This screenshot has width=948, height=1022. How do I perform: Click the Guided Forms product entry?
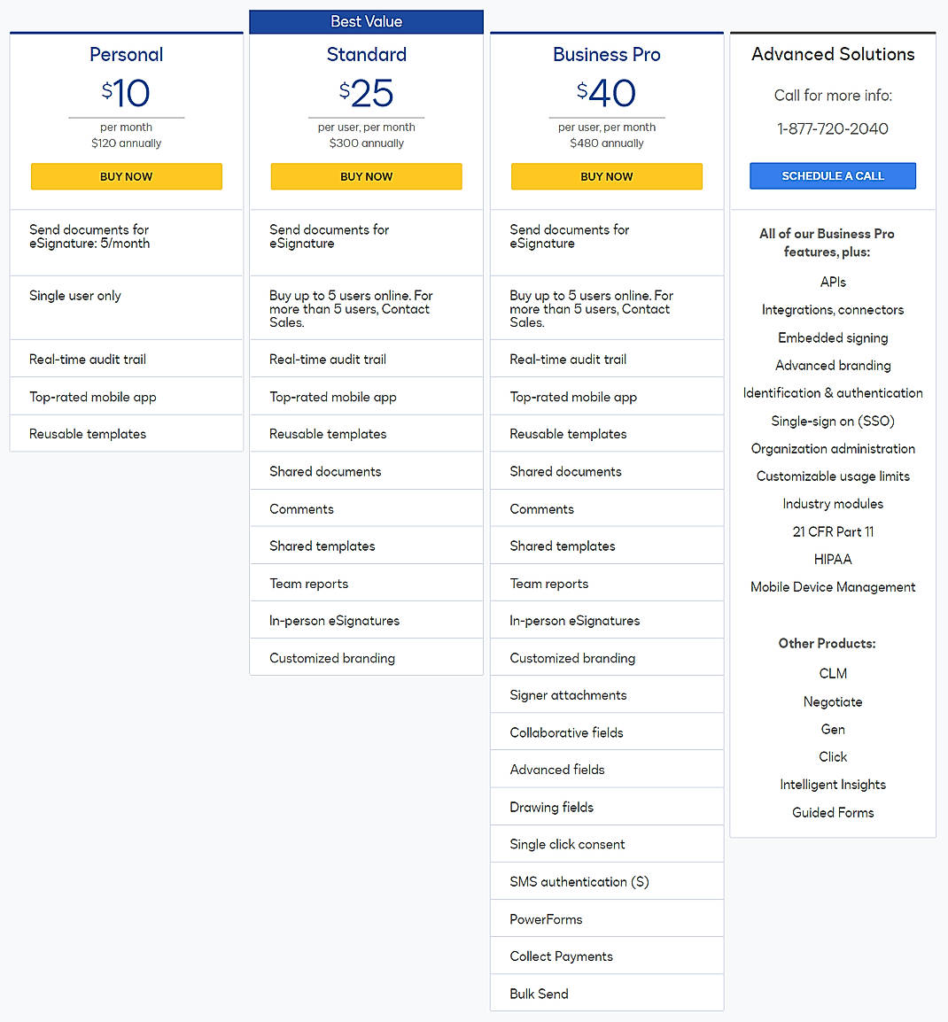click(x=832, y=812)
